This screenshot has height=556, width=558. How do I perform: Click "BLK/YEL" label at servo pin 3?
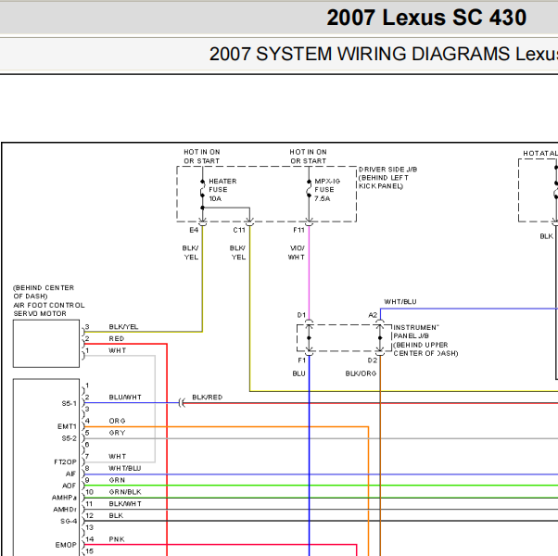123,326
